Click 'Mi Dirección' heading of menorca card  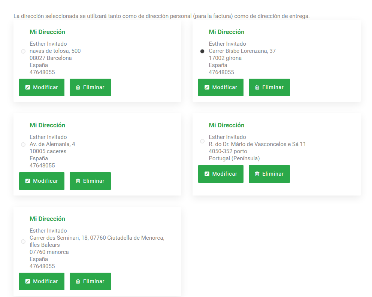pos(47,219)
